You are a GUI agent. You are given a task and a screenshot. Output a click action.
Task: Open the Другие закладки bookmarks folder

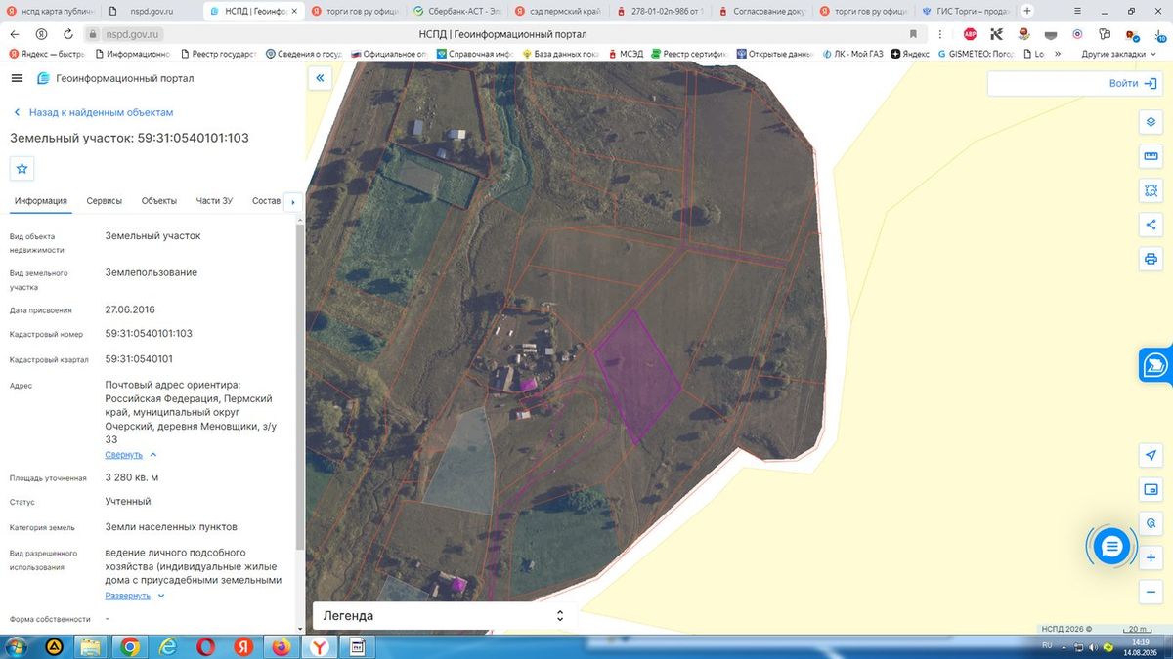(x=1117, y=54)
